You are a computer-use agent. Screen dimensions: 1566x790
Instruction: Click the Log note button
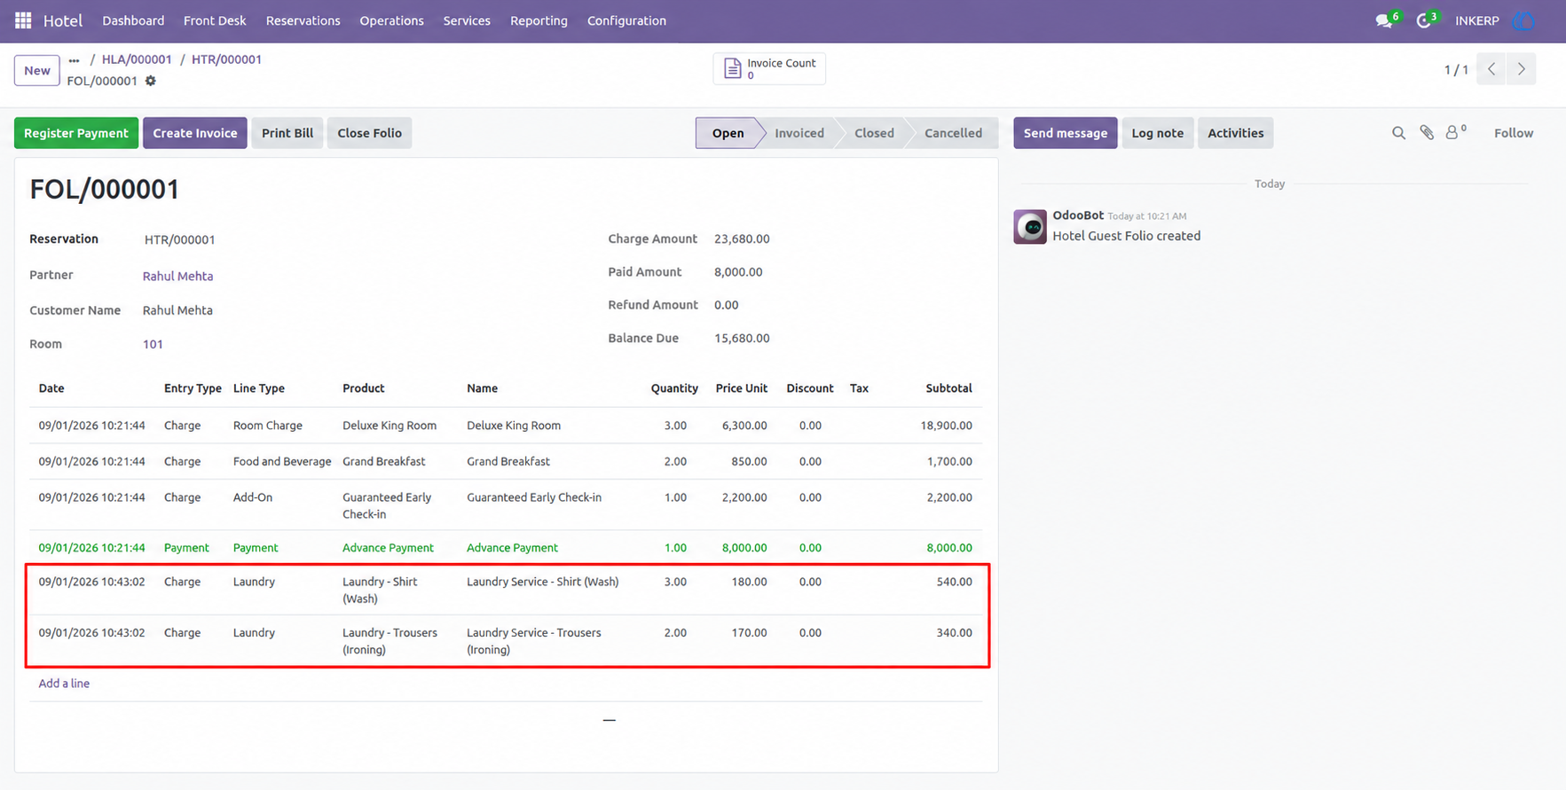tap(1157, 133)
